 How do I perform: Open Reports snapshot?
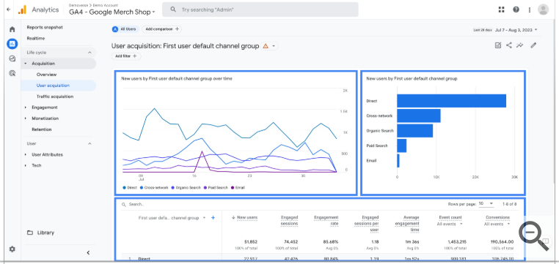45,27
